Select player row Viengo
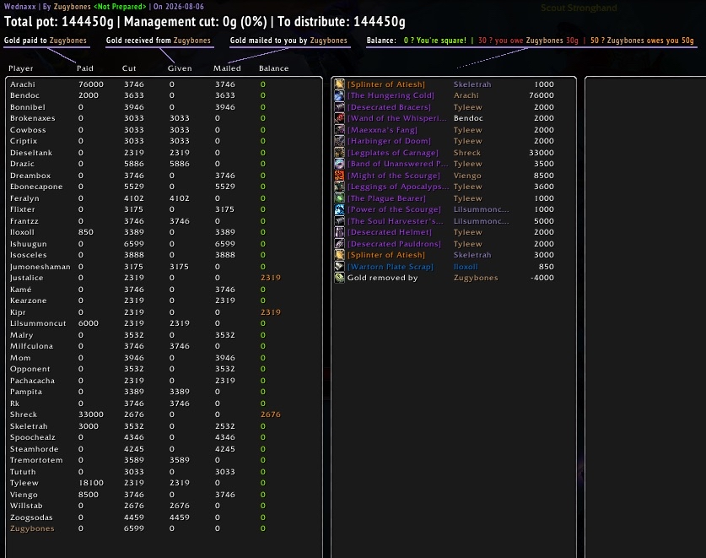 [x=164, y=495]
